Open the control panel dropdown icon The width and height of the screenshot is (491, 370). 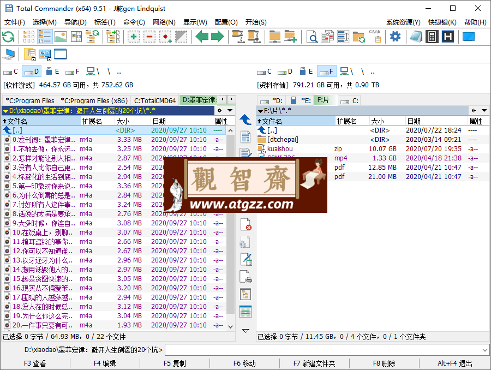click(x=45, y=54)
